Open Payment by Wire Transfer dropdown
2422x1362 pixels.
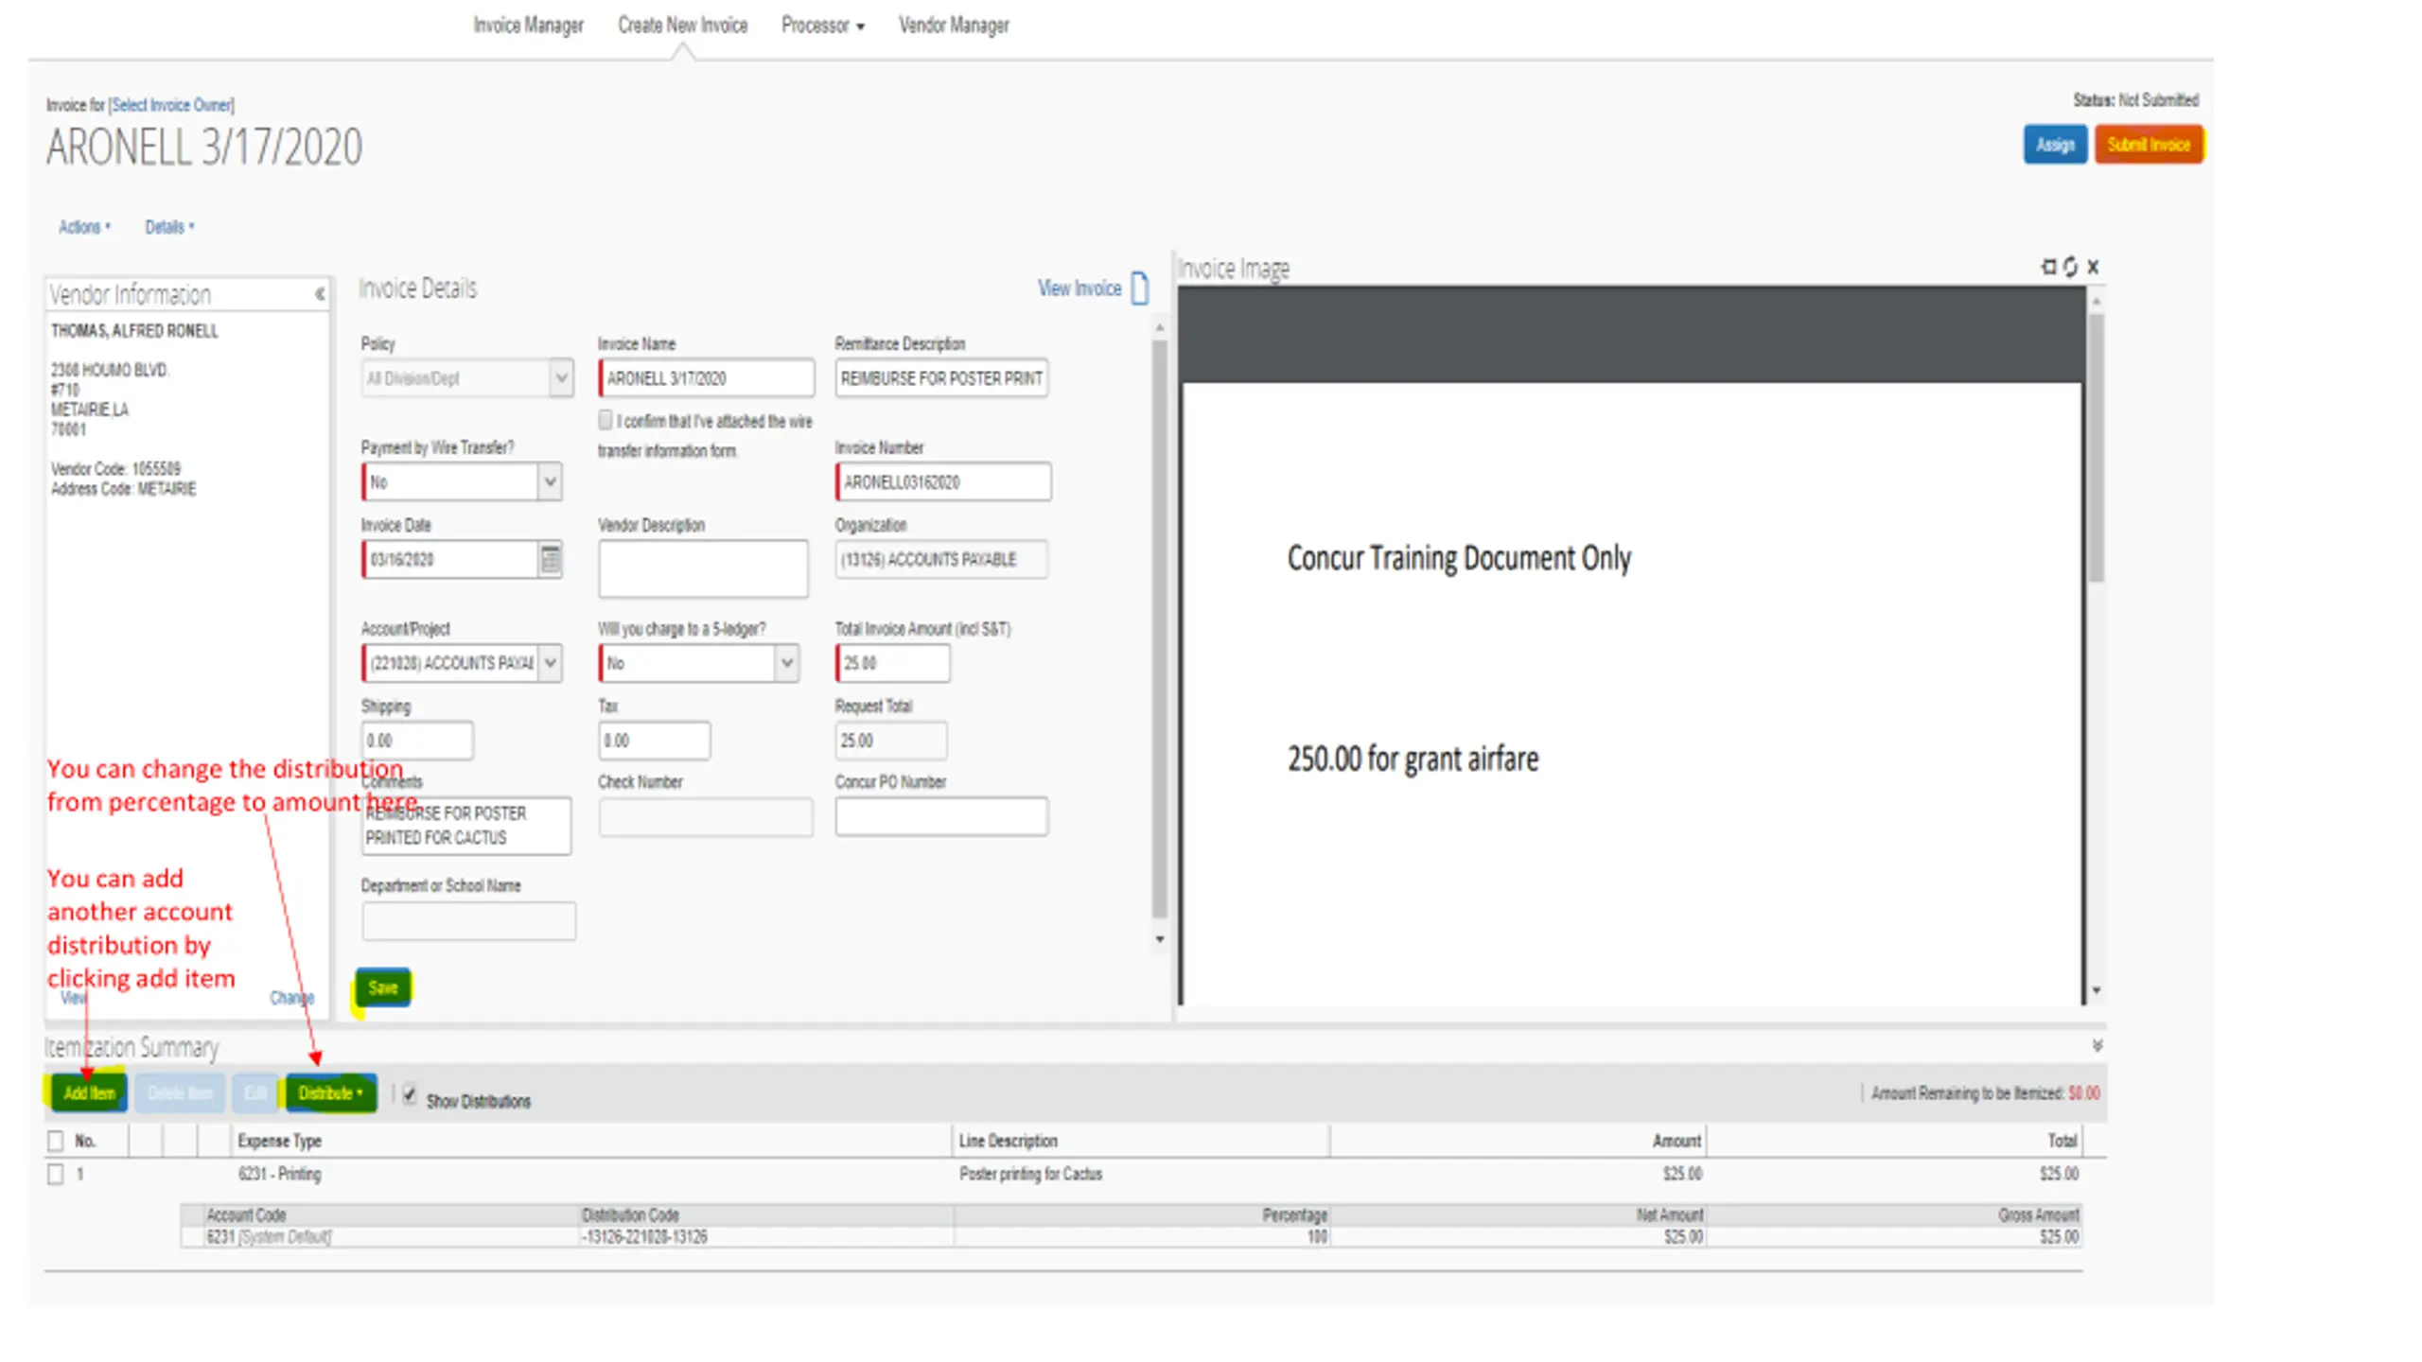point(549,481)
